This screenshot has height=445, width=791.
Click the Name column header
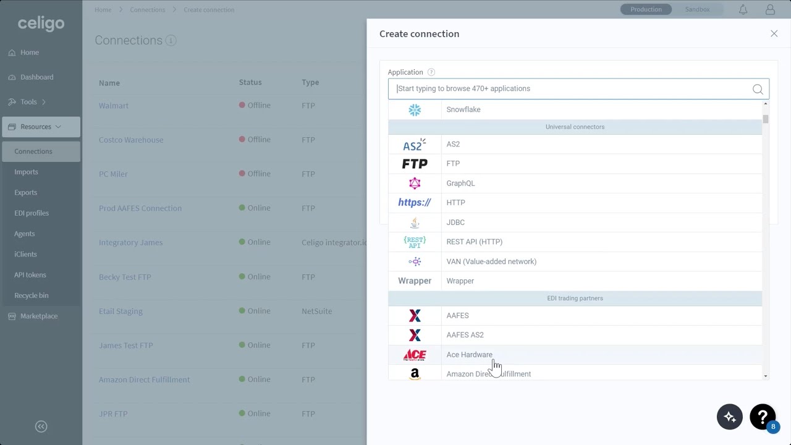coord(109,83)
